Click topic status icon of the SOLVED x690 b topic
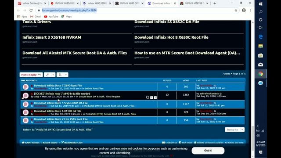The height and width of the screenshot is (158, 281). [25, 96]
